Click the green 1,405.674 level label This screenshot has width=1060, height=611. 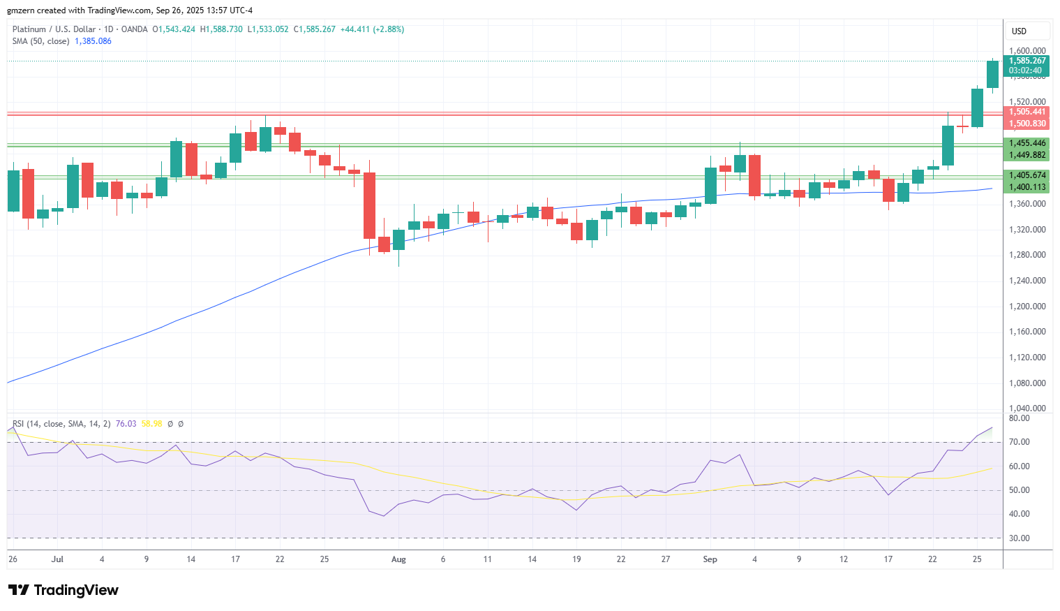click(1027, 175)
